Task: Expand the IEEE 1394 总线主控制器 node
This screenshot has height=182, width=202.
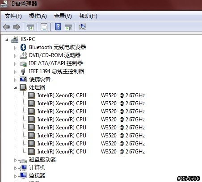Action: 15,72
